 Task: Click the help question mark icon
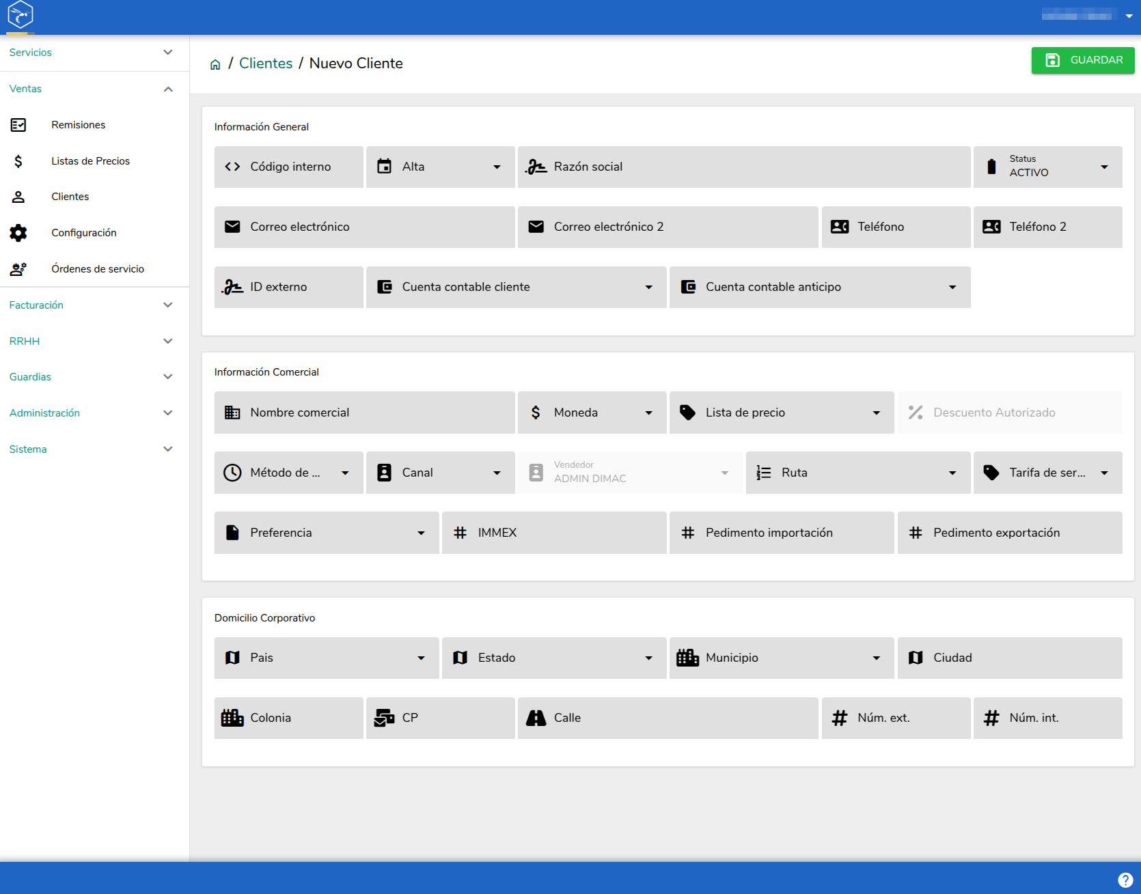[1125, 880]
